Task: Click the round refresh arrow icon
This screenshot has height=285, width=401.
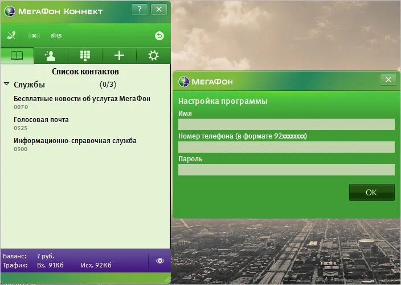Action: click(x=159, y=36)
